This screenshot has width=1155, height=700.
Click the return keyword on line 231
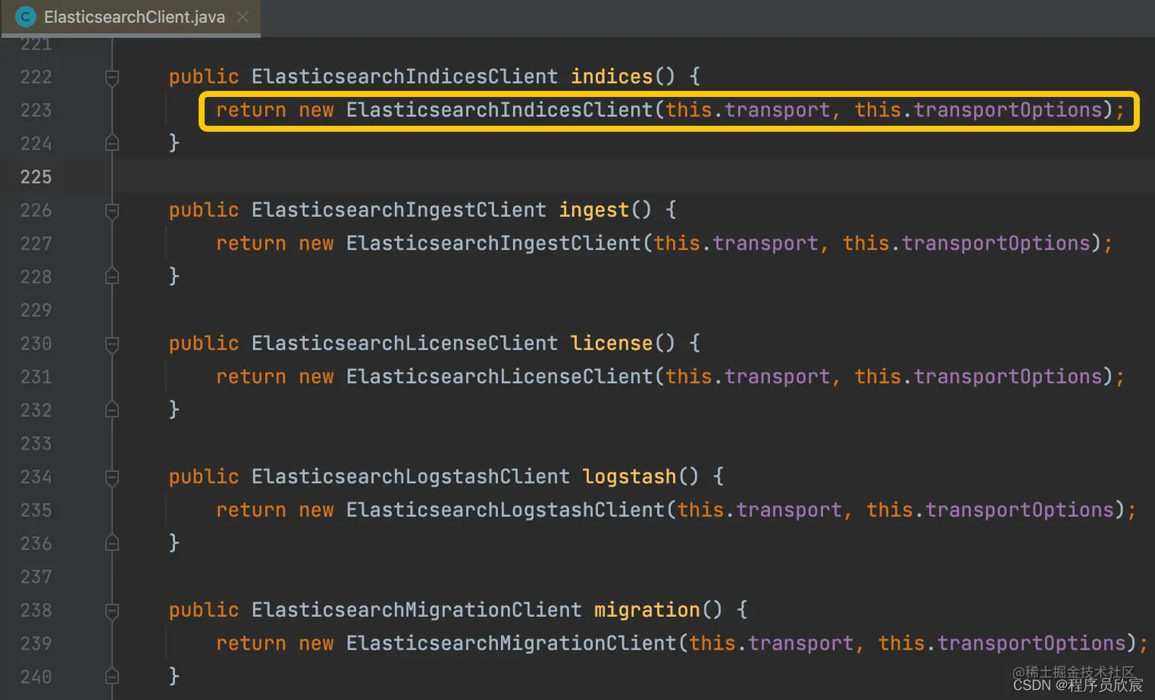pyautogui.click(x=251, y=377)
